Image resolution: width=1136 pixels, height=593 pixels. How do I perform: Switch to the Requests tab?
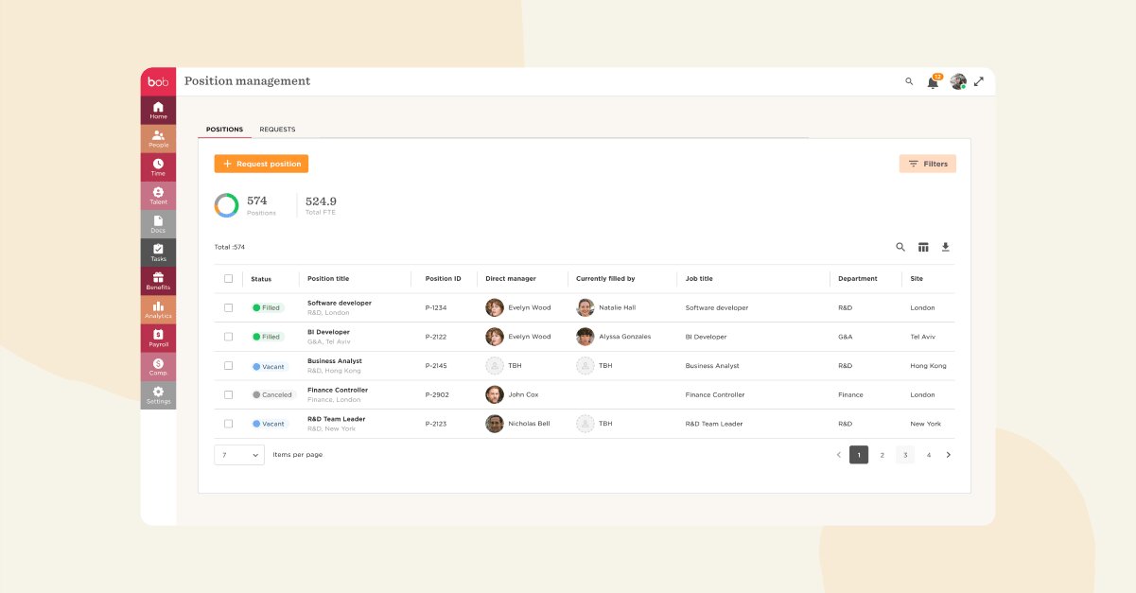[x=277, y=130]
